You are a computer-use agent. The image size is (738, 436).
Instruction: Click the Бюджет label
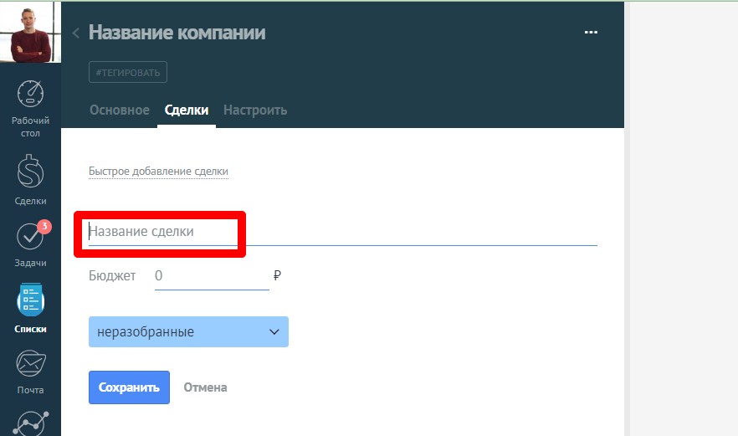click(x=112, y=276)
